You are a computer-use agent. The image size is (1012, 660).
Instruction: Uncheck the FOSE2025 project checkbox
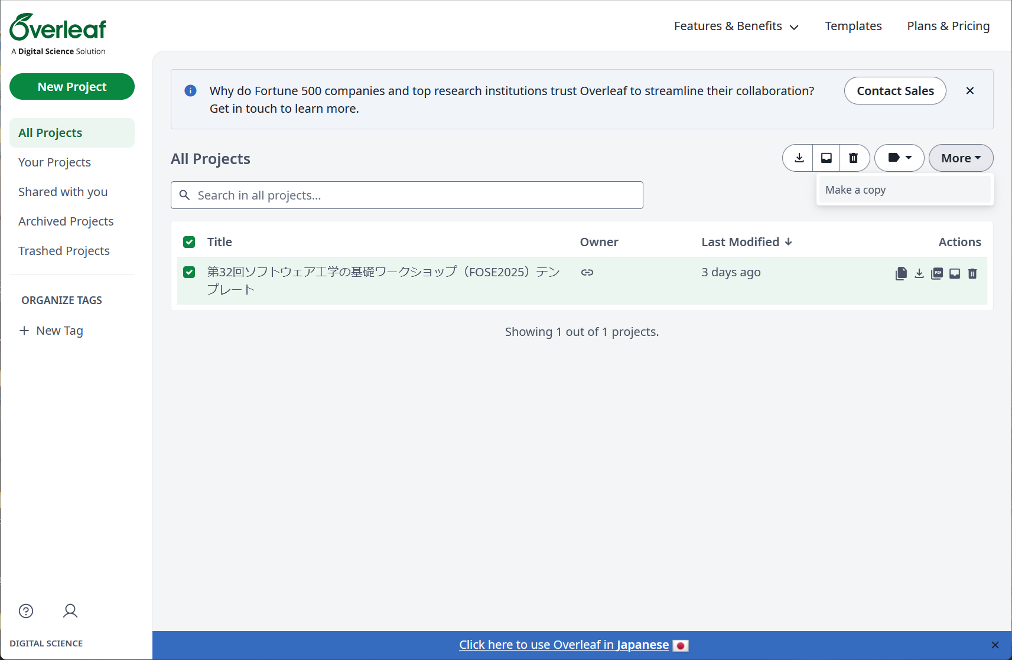(x=189, y=272)
